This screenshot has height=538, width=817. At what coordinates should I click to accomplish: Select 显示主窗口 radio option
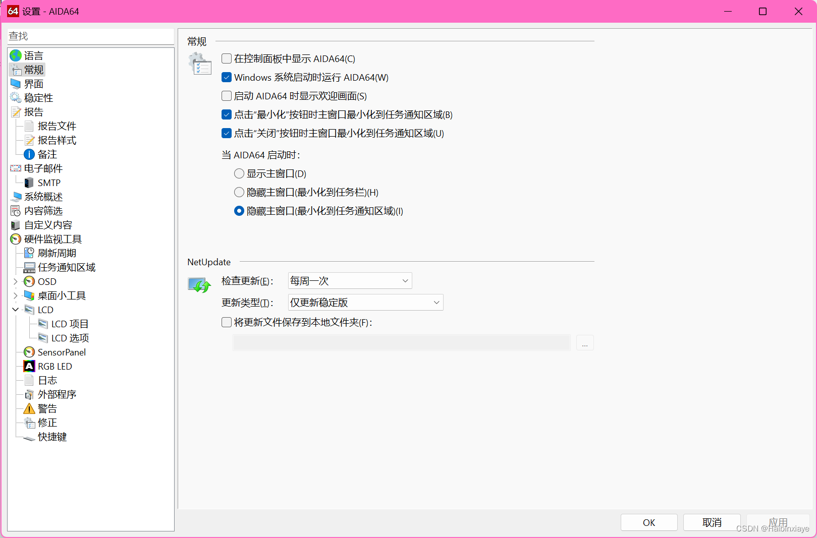[239, 173]
